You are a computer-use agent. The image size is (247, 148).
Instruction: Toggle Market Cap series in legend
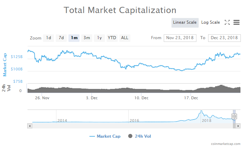click(105, 136)
